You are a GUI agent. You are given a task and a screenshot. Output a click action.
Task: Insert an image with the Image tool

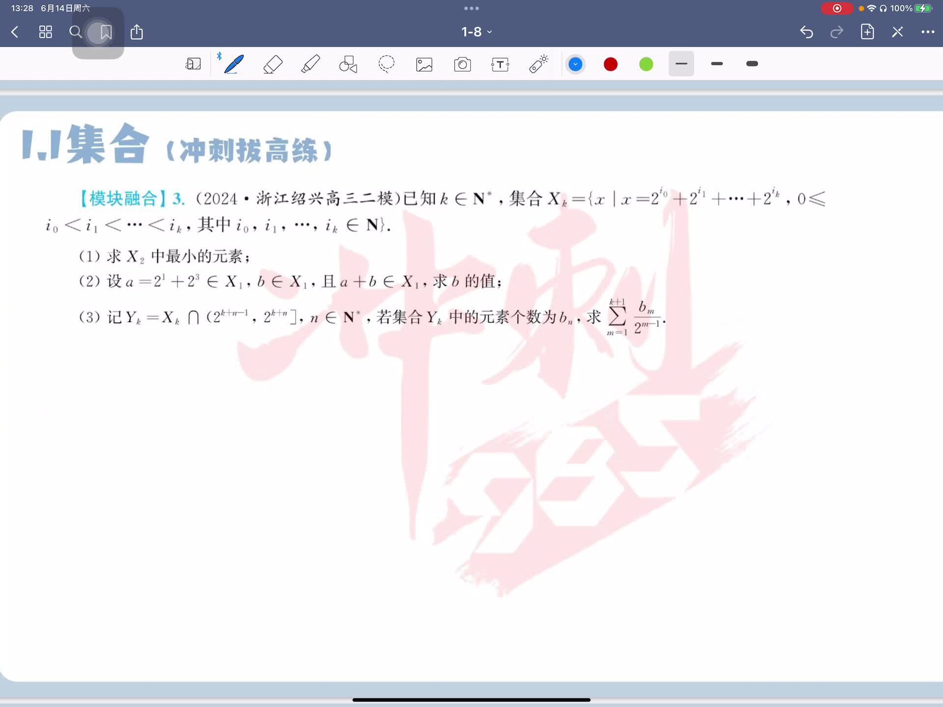[424, 64]
